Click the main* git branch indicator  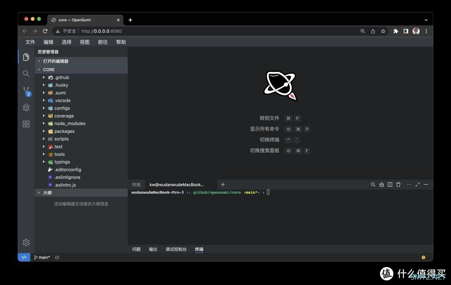(42, 257)
